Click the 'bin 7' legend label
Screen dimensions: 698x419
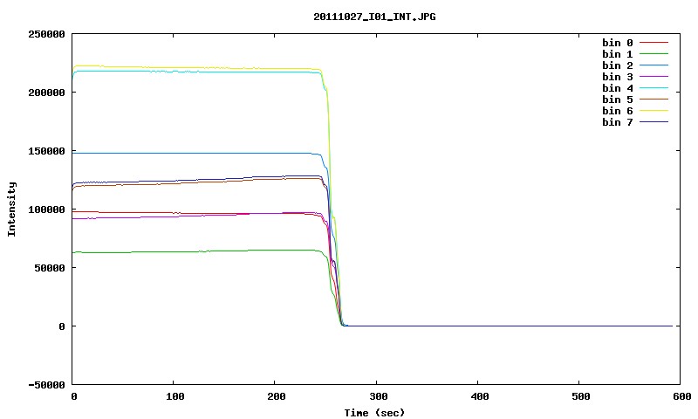pyautogui.click(x=618, y=122)
